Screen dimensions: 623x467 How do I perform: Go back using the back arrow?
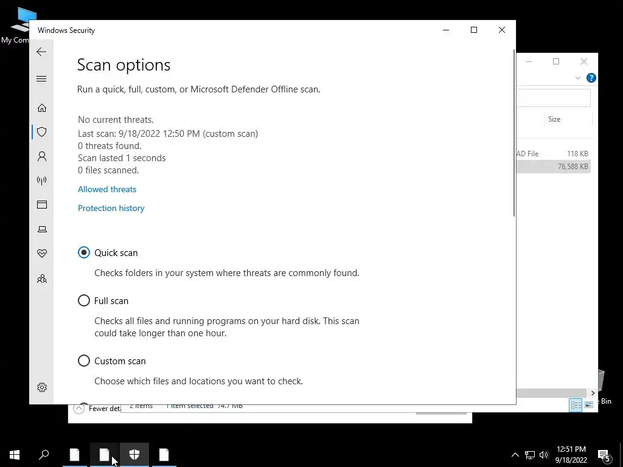[41, 52]
